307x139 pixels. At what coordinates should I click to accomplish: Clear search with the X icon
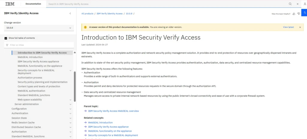[x=298, y=4]
